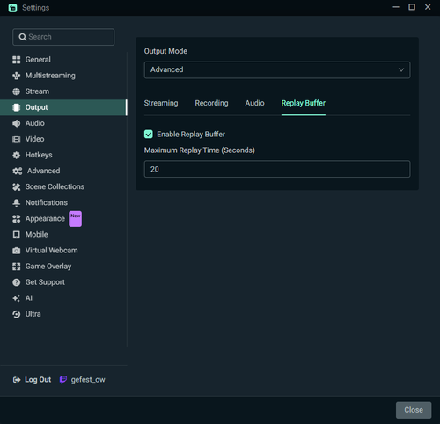
Task: Click the gefest_ow account name
Action: [x=88, y=380]
